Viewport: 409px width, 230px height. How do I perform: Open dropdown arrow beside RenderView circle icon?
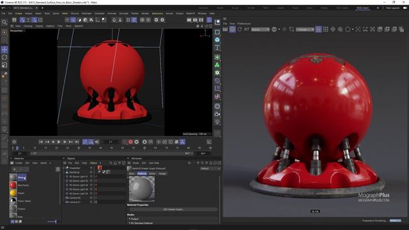[x=353, y=29]
